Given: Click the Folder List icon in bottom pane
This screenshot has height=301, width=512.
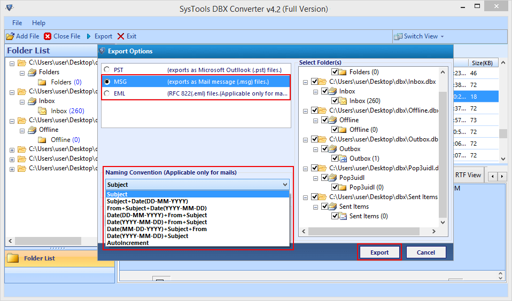Looking at the screenshot, I should tap(13, 258).
